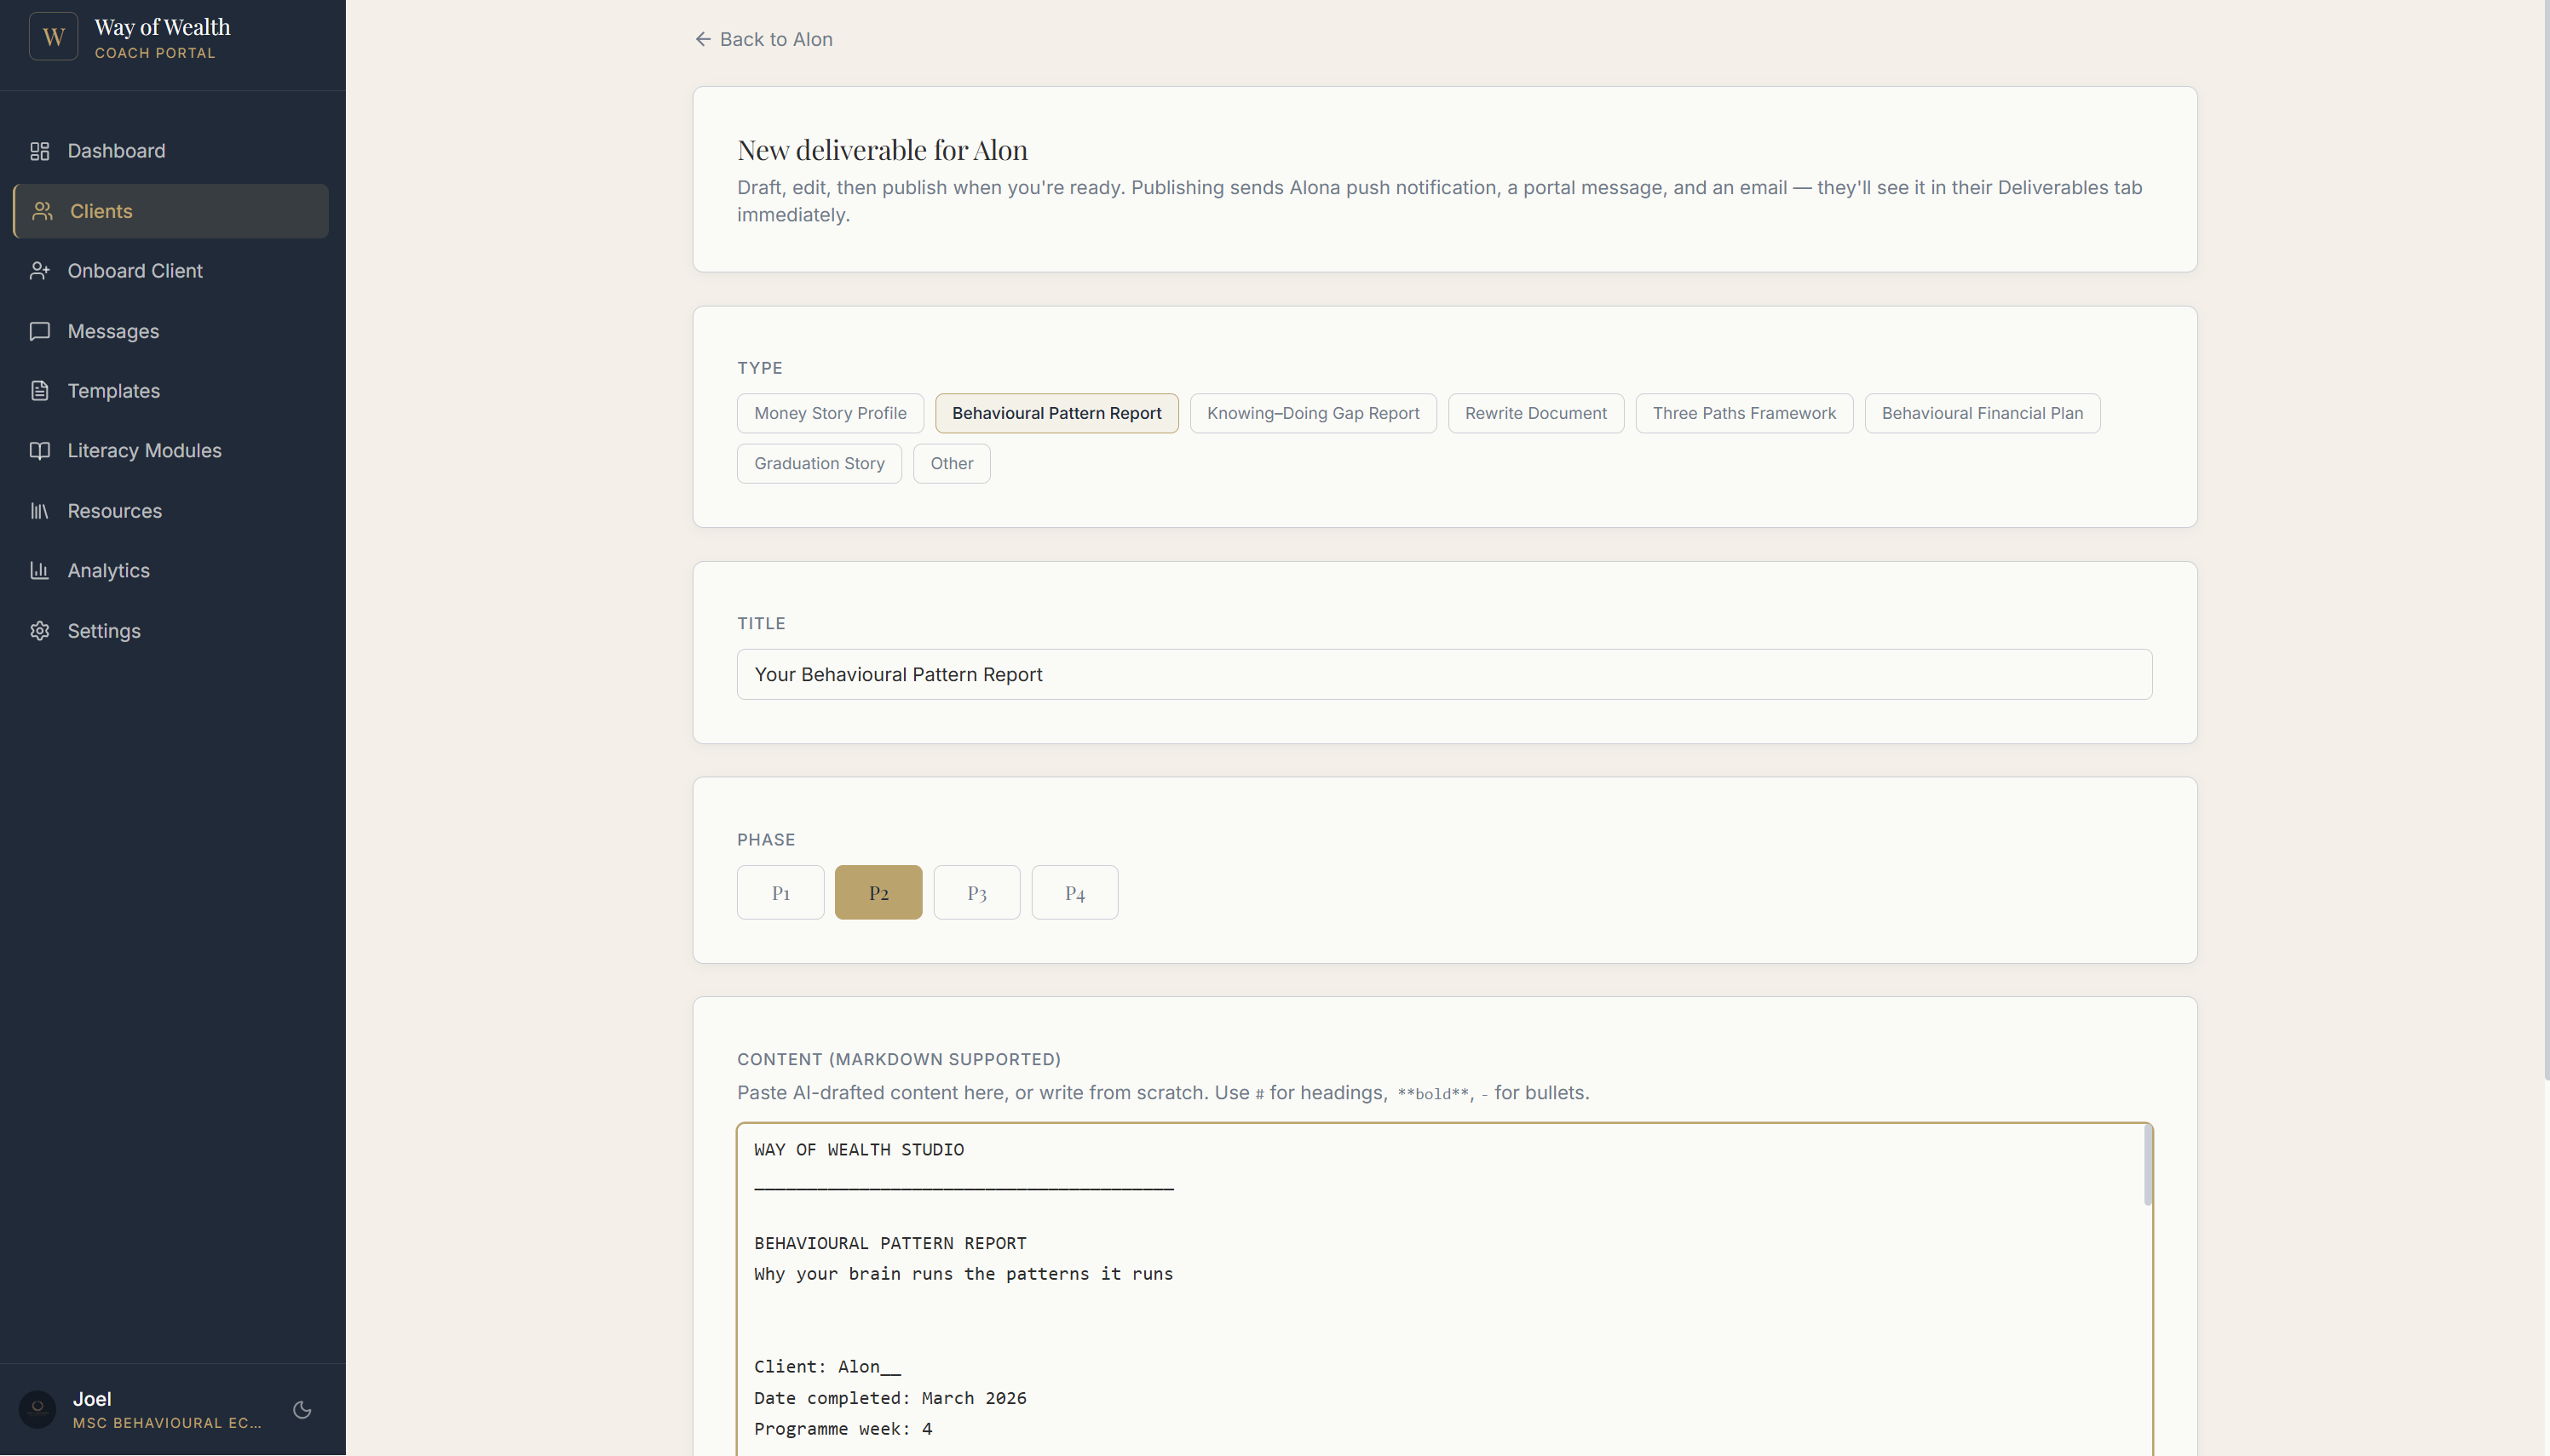
Task: Select the Clients sidebar icon
Action: (40, 210)
